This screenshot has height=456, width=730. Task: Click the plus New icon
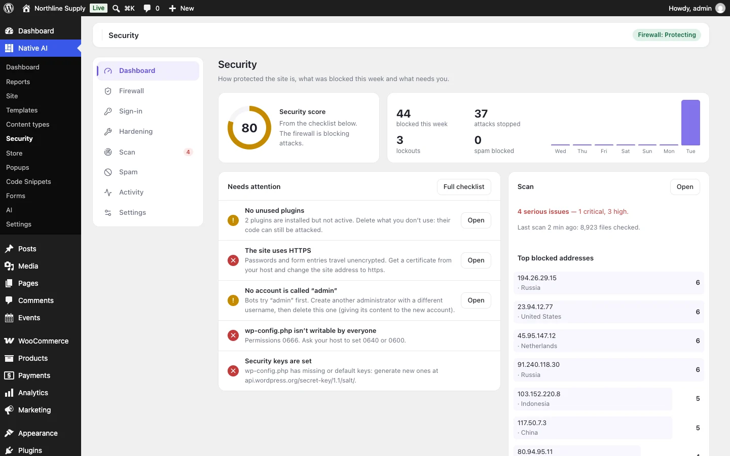pyautogui.click(x=172, y=8)
